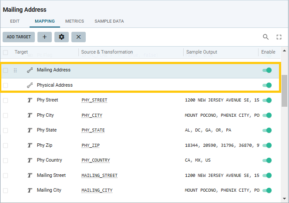The image size is (289, 203).
Task: Switch to the Metrics tab
Action: [74, 21]
